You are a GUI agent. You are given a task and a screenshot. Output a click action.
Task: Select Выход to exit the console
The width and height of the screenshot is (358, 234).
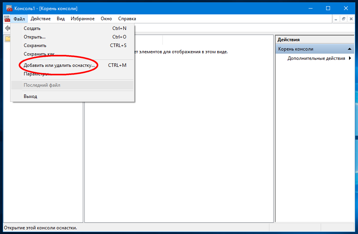pos(30,96)
